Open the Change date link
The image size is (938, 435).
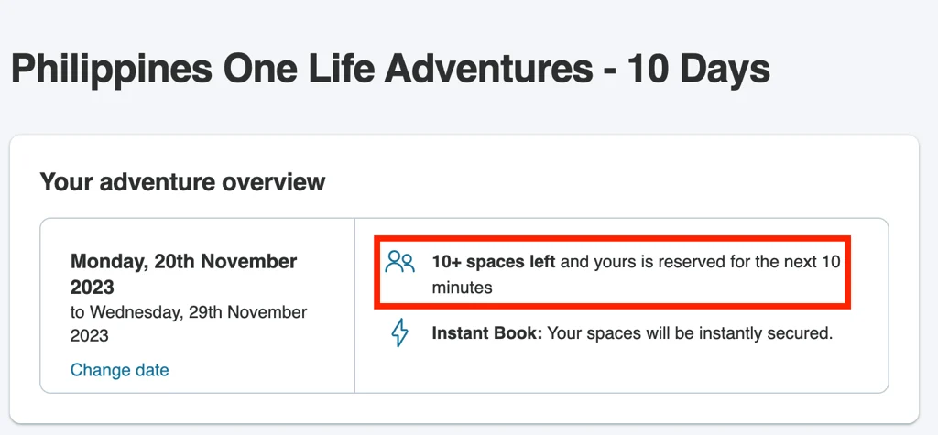tap(120, 370)
